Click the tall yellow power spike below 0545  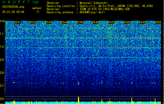click(x=78, y=100)
